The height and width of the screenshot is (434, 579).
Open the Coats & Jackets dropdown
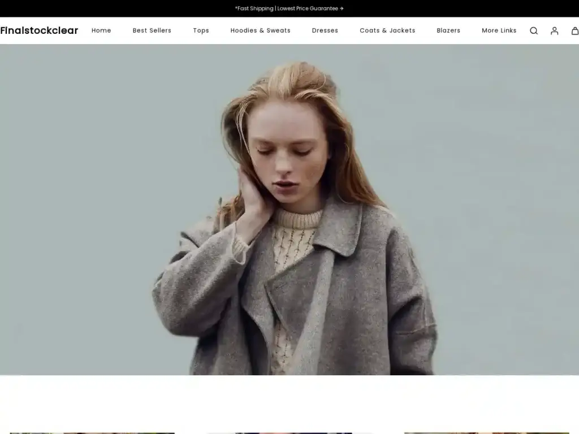point(387,31)
